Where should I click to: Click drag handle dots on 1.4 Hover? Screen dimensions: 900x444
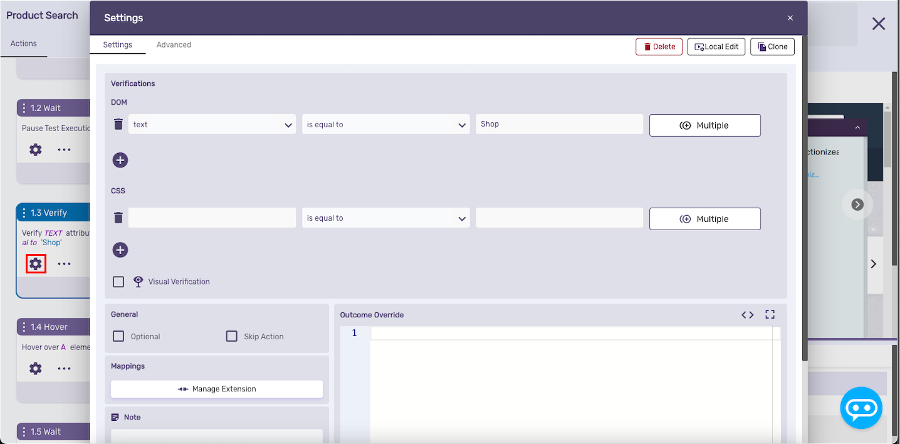click(x=24, y=327)
